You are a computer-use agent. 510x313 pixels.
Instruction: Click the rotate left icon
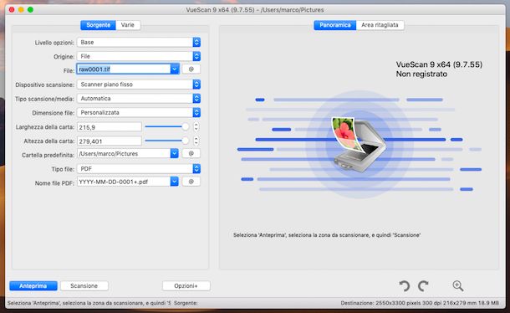click(x=405, y=286)
